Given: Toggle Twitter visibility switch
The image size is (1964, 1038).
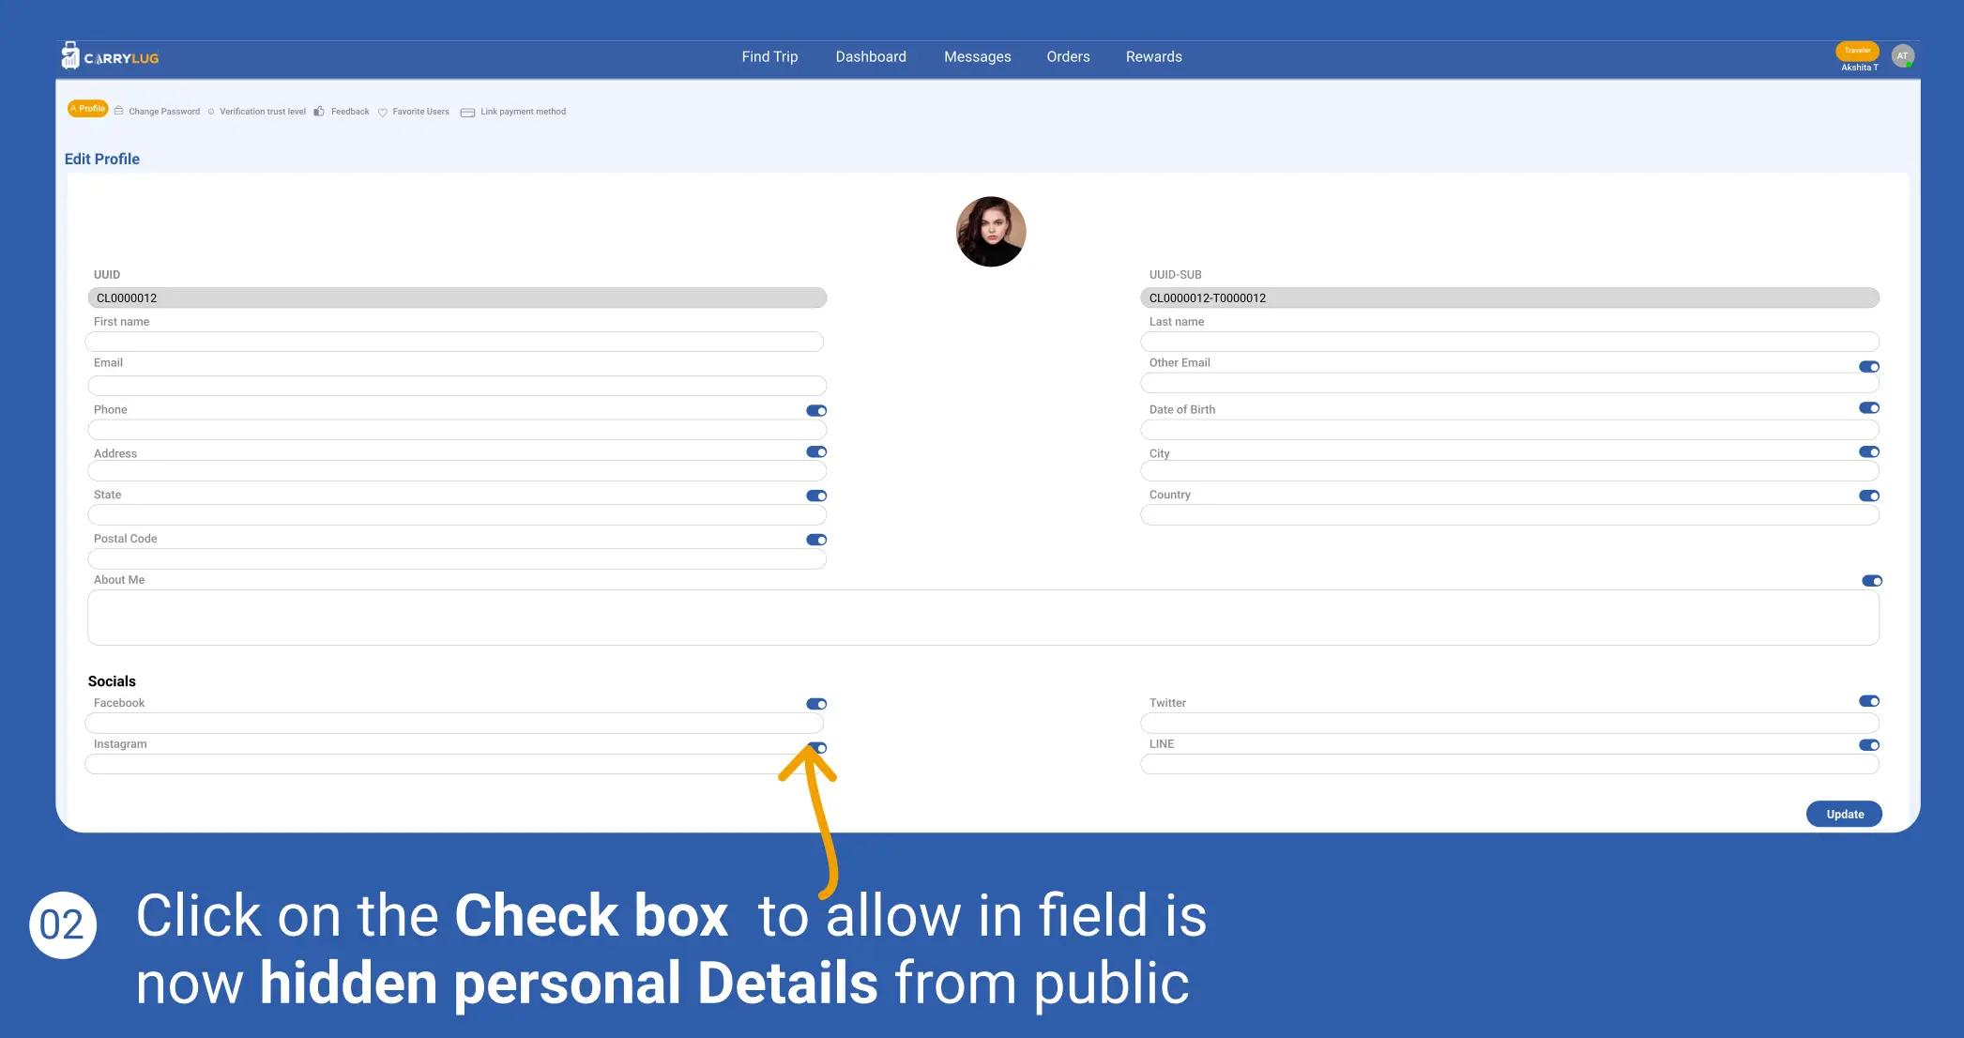Looking at the screenshot, I should 1869,702.
